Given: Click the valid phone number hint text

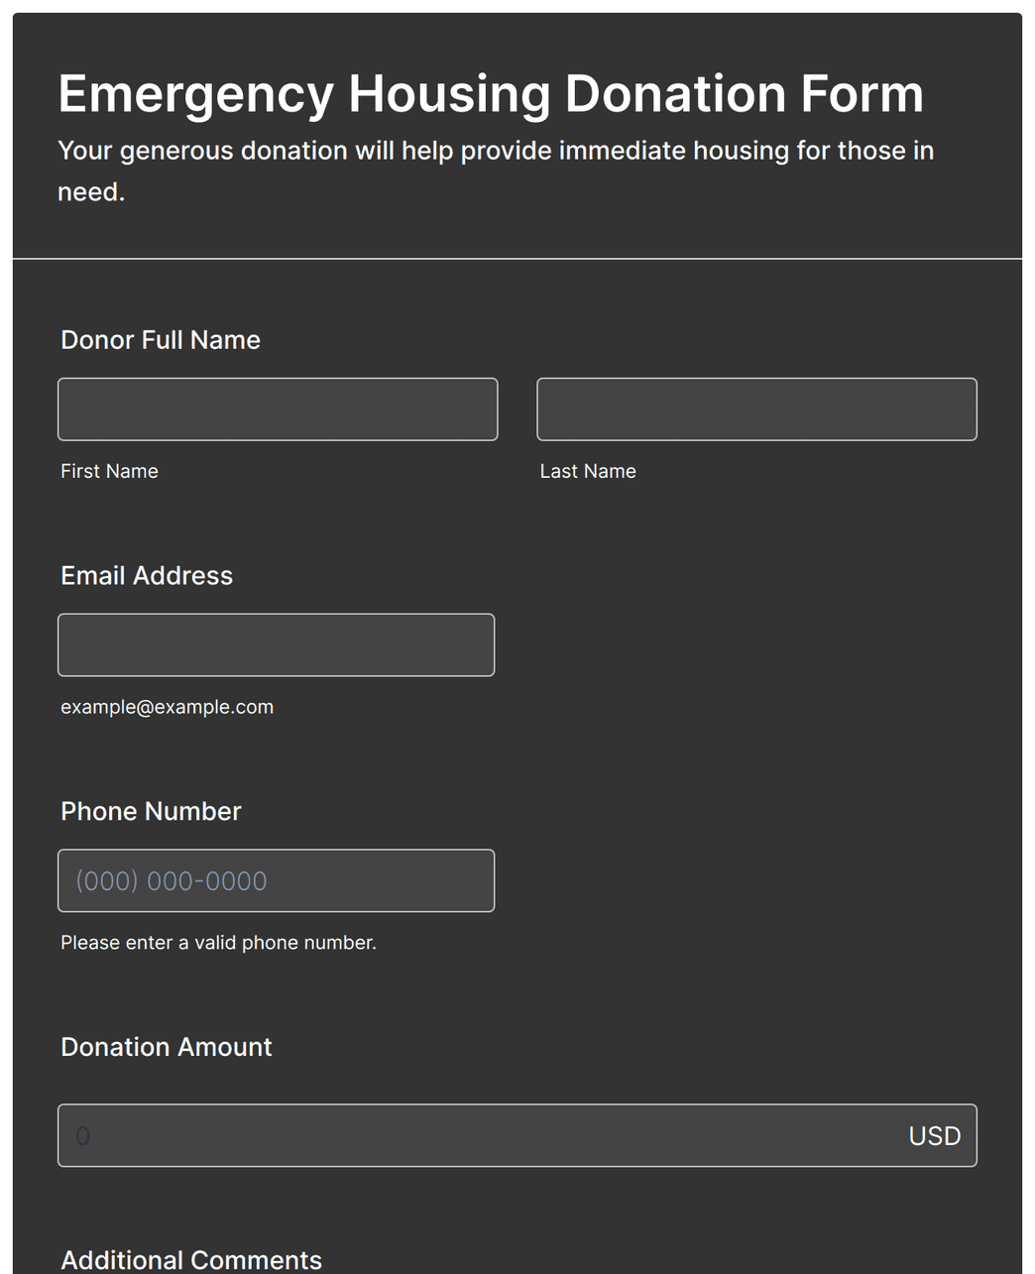Looking at the screenshot, I should click(x=218, y=943).
